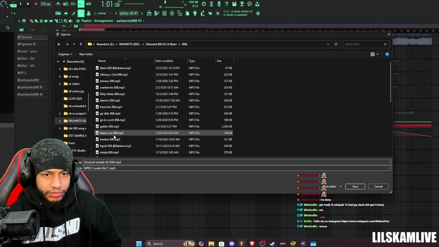Expand the ai songs folder node
The width and height of the screenshot is (439, 247).
click(60, 77)
